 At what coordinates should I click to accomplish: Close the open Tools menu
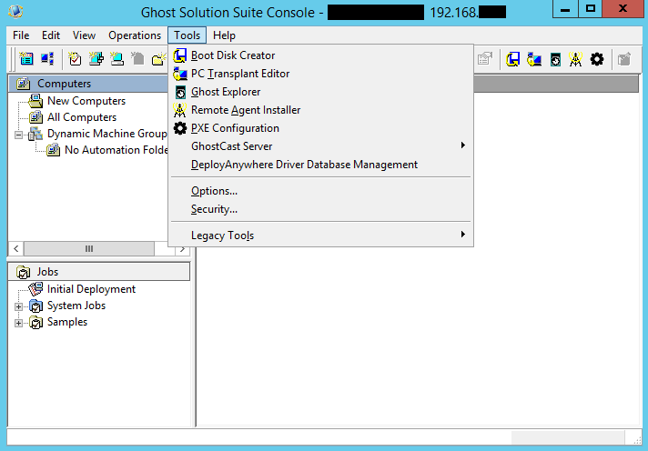[187, 35]
